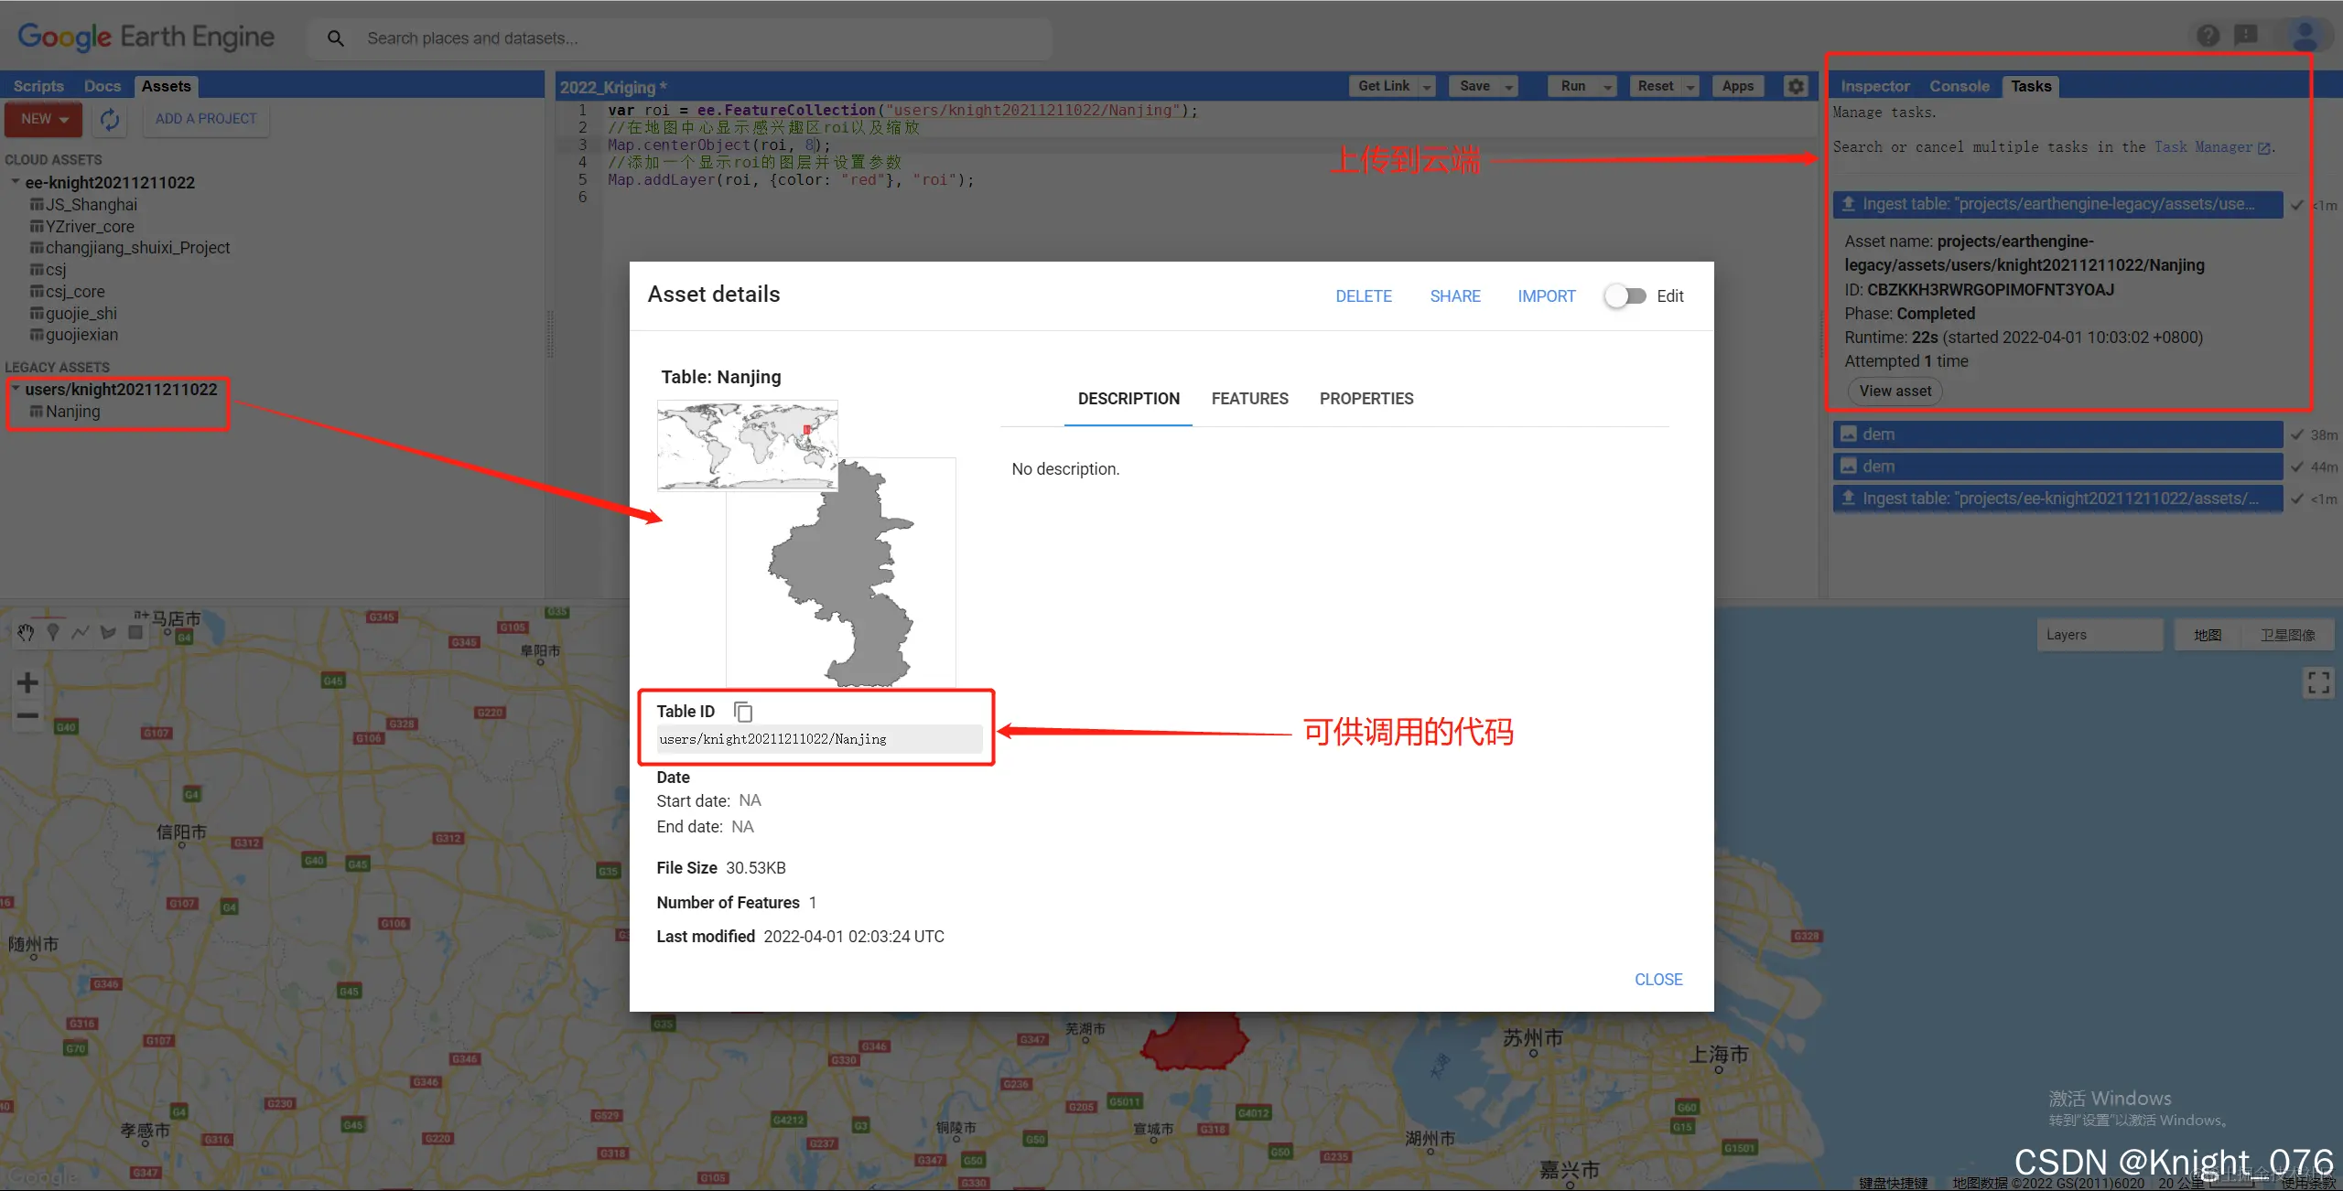
Task: Open code editor settings gear
Action: (1796, 86)
